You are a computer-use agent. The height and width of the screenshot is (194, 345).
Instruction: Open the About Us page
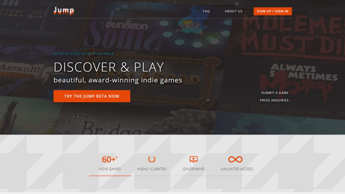[x=233, y=11]
